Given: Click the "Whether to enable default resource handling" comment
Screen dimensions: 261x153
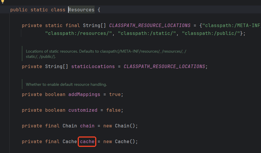Looking at the screenshot, I should (66, 85).
